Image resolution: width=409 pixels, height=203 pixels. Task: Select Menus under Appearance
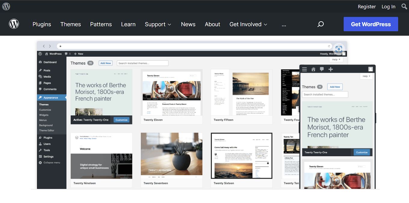coord(43,120)
